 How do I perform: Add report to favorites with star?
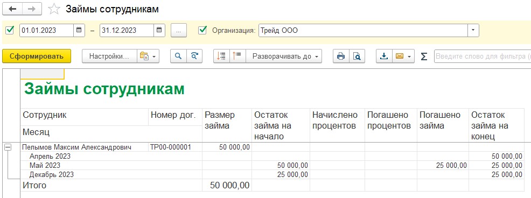click(x=54, y=9)
